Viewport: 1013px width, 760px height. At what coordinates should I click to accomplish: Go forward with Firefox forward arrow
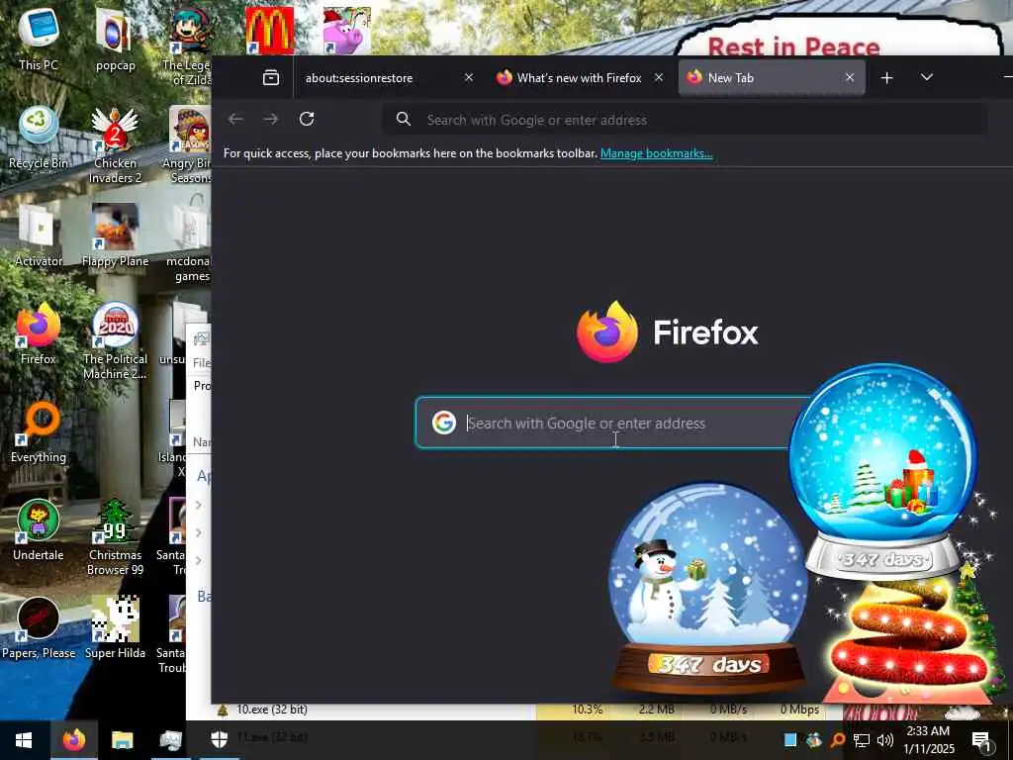(271, 119)
